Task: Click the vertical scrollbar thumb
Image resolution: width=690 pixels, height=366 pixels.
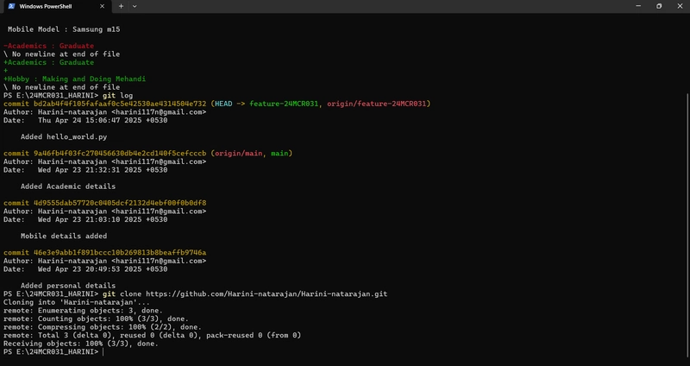Action: click(687, 225)
